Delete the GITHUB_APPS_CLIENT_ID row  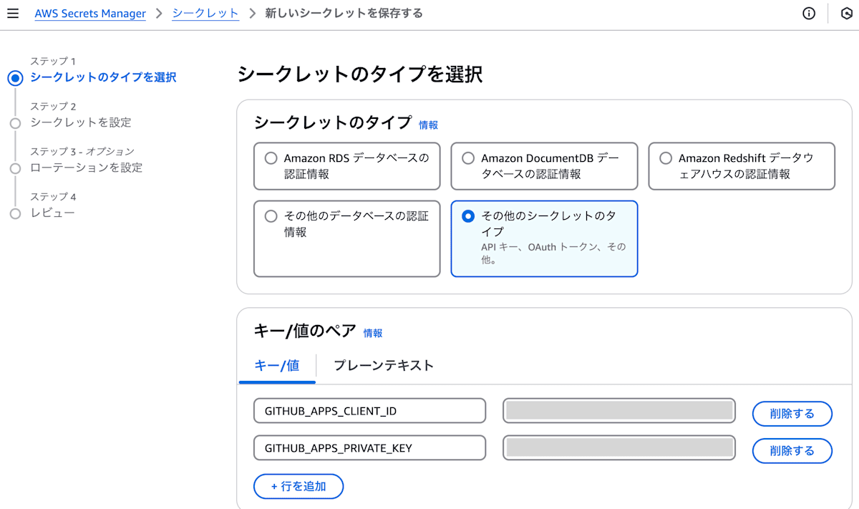point(792,414)
